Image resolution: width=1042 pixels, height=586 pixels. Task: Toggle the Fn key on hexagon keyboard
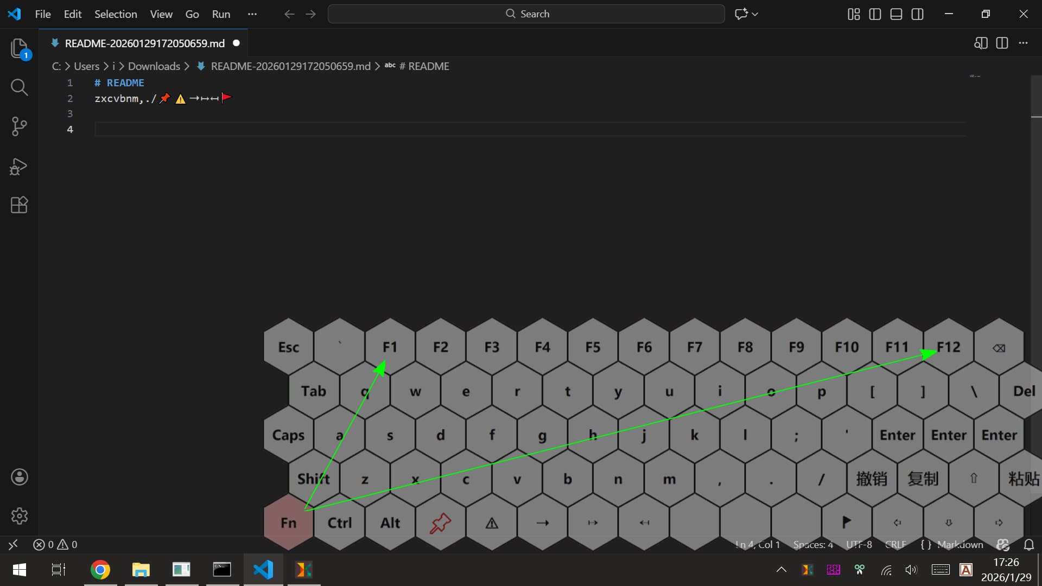[288, 523]
